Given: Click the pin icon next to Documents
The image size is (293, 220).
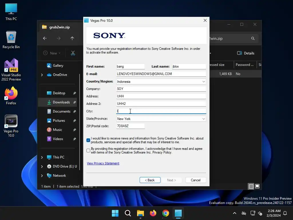Looking at the screenshot, I should pos(75,111).
